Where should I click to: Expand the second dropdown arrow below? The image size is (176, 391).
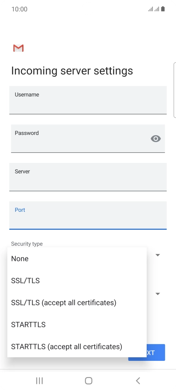point(158,294)
